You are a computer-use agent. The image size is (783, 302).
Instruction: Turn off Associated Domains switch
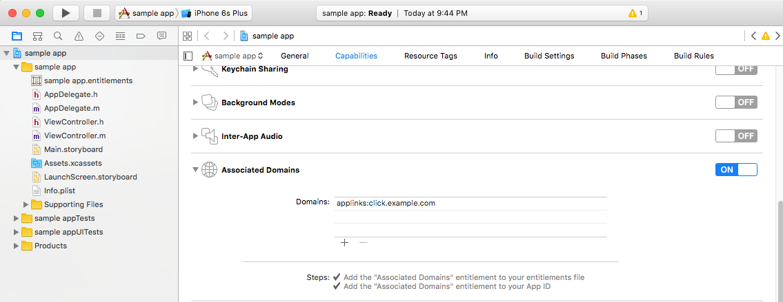[736, 170]
